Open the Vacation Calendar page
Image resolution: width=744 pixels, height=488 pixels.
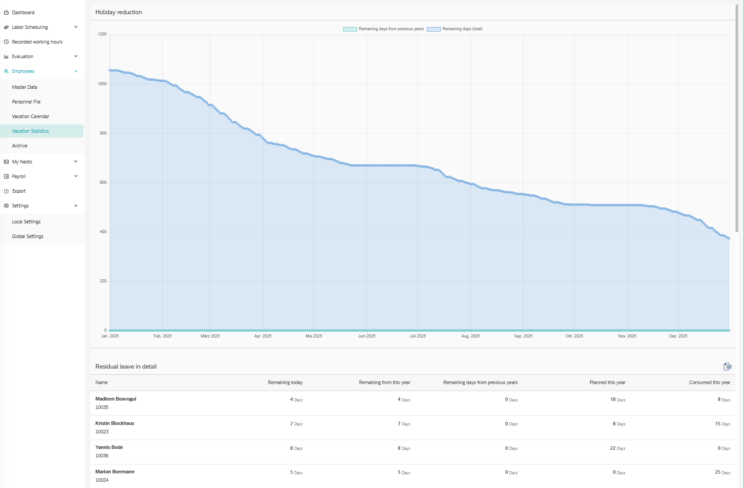[31, 117]
